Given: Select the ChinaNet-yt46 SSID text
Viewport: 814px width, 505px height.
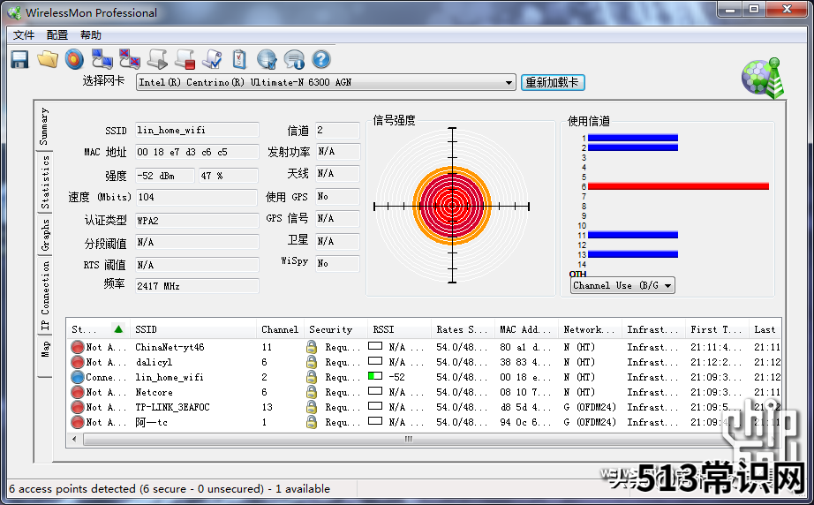Looking at the screenshot, I should click(170, 347).
